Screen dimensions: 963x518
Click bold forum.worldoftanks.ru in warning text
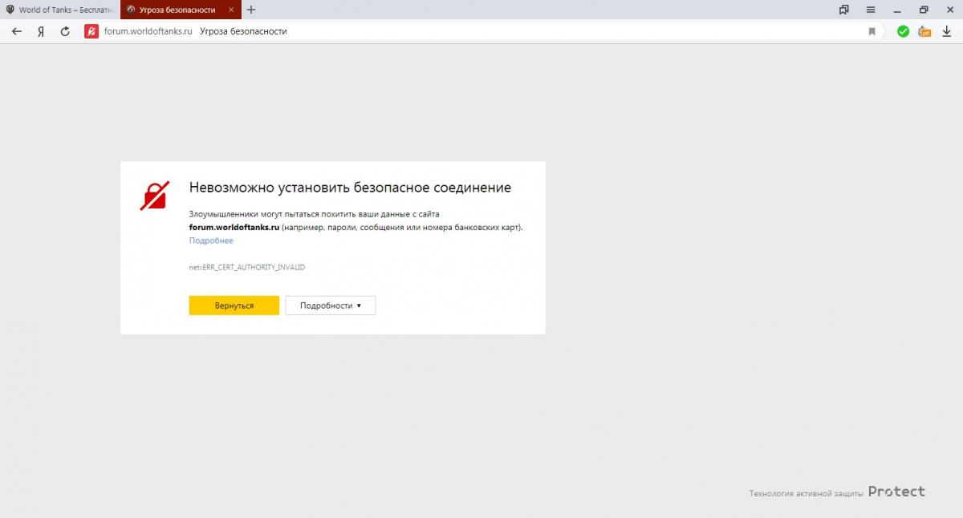click(x=234, y=227)
